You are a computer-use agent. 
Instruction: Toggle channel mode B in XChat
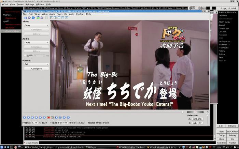pyautogui.click(x=203, y=8)
